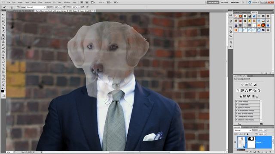Hide Layer 1 using its eye icon
Image resolution: width=275 pixels, height=154 pixels.
(235, 142)
